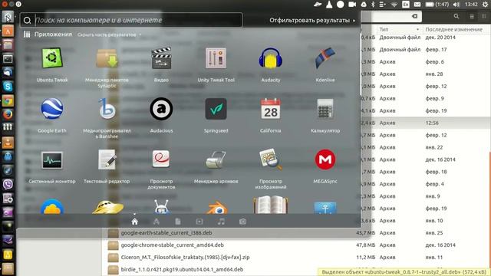Open Firefox from the launcher
Viewport: 491px width, 276px height.
tap(8, 114)
